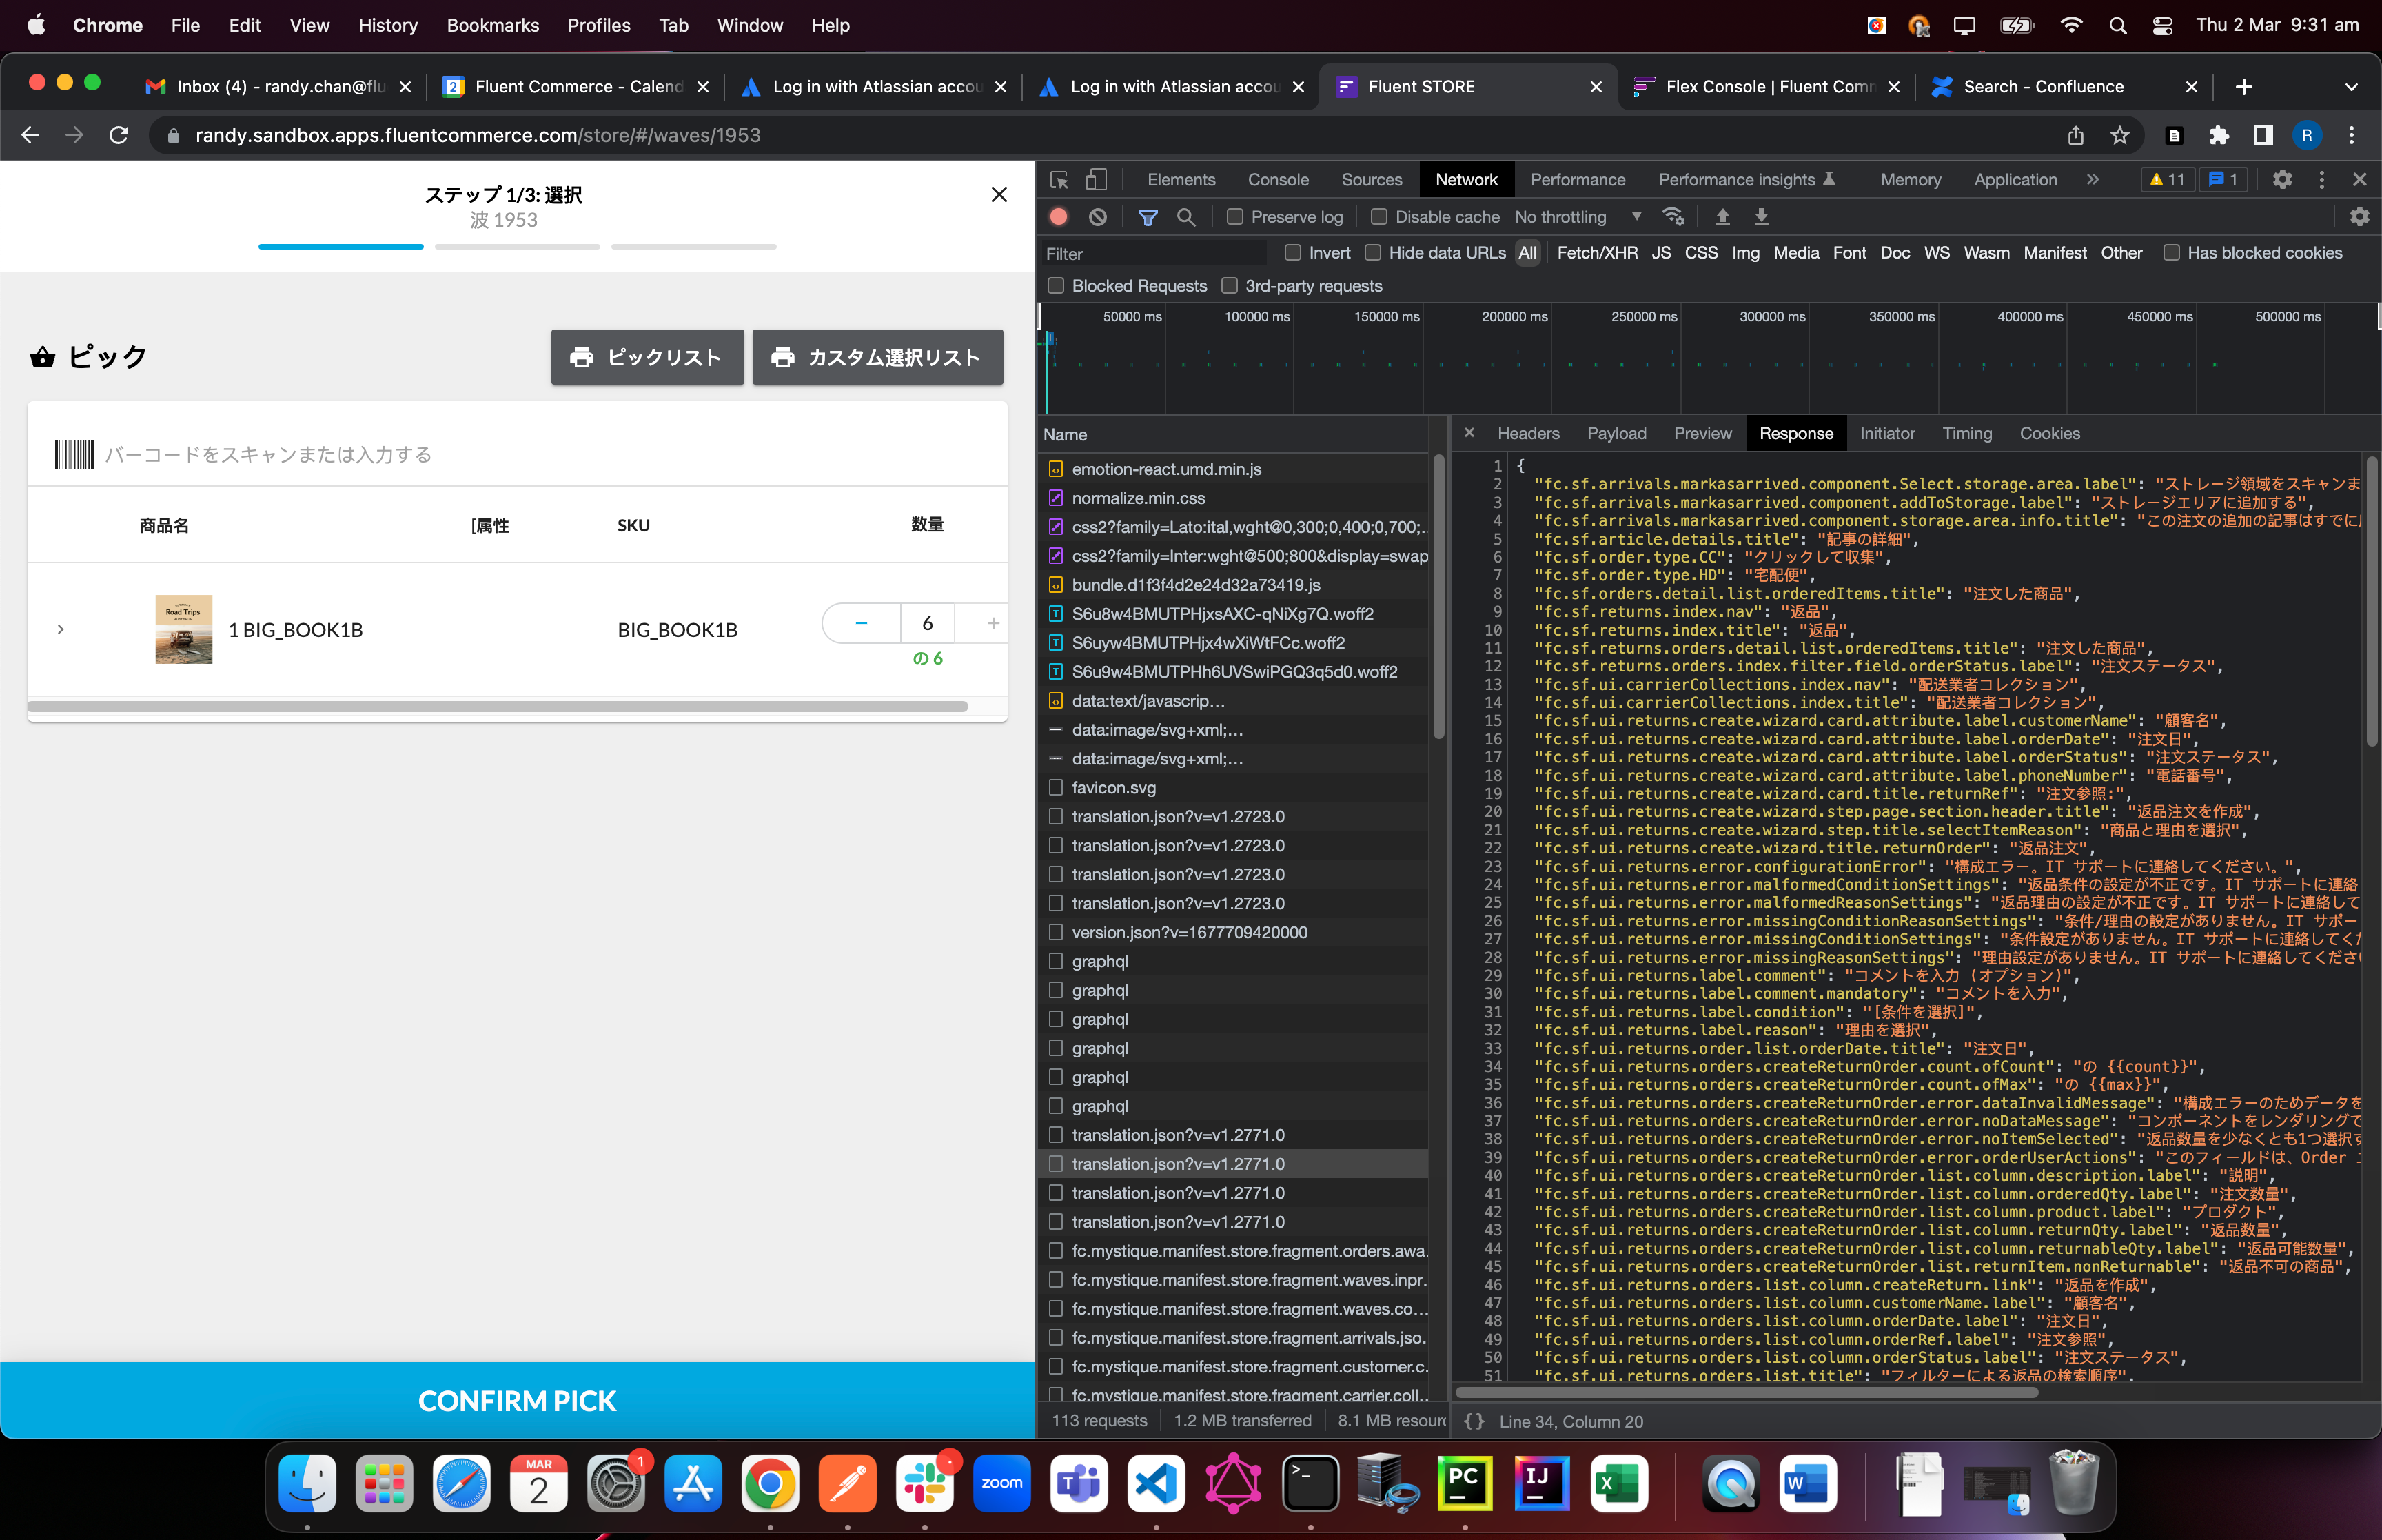Click ビックリスト print button
Viewport: 2382px width, 1540px height.
[x=644, y=359]
